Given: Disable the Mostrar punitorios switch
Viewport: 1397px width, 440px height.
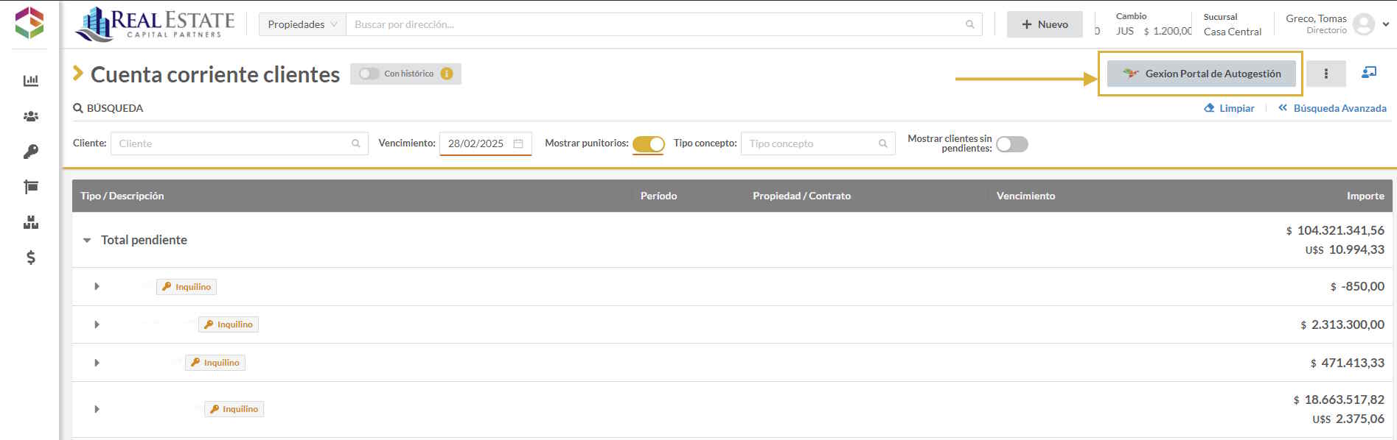Looking at the screenshot, I should point(648,144).
